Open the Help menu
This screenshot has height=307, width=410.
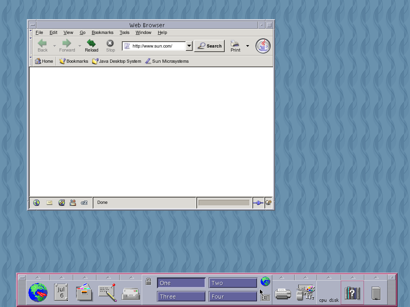tap(163, 32)
